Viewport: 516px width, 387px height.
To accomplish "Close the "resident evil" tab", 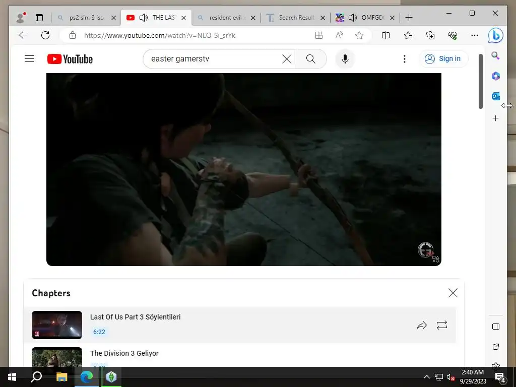I will pos(253,18).
